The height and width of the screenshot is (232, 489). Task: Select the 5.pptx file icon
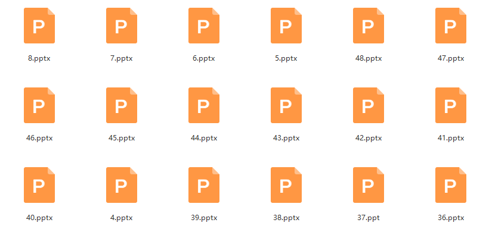286,26
